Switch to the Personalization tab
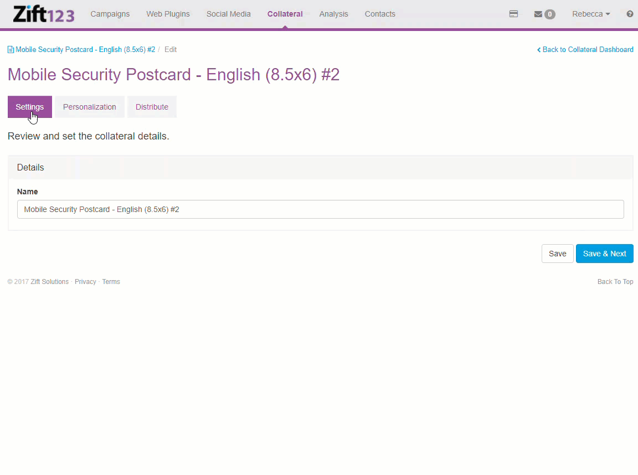 [x=90, y=107]
